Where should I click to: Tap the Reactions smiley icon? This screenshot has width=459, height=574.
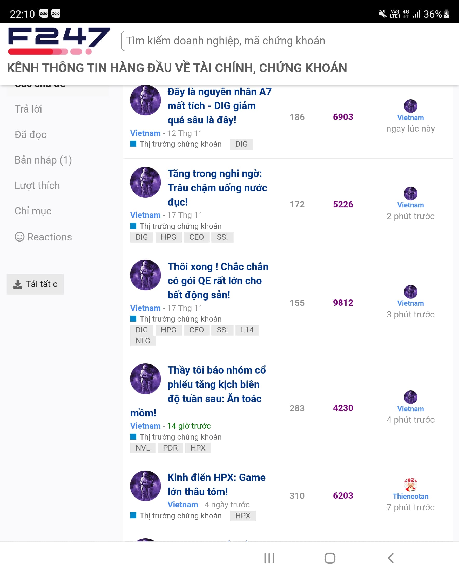click(19, 237)
